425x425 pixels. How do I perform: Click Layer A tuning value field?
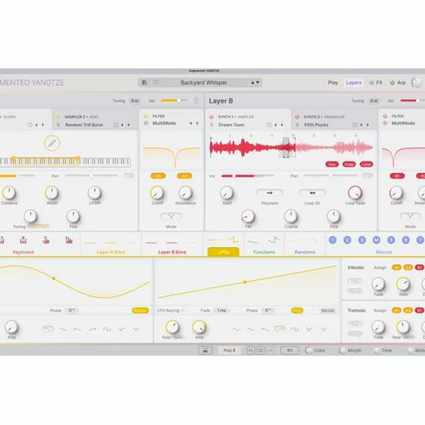(x=135, y=101)
